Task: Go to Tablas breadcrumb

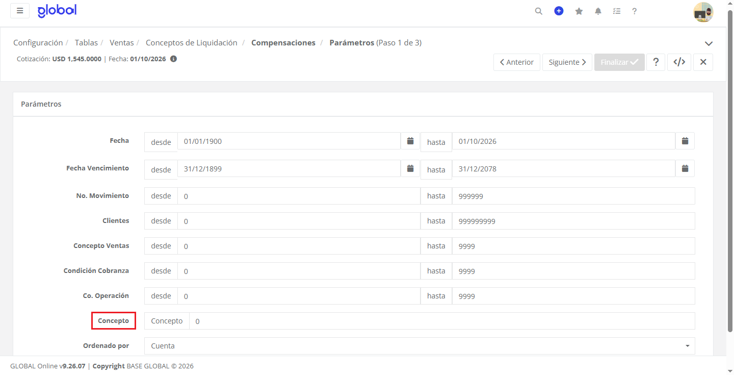Action: tap(86, 43)
